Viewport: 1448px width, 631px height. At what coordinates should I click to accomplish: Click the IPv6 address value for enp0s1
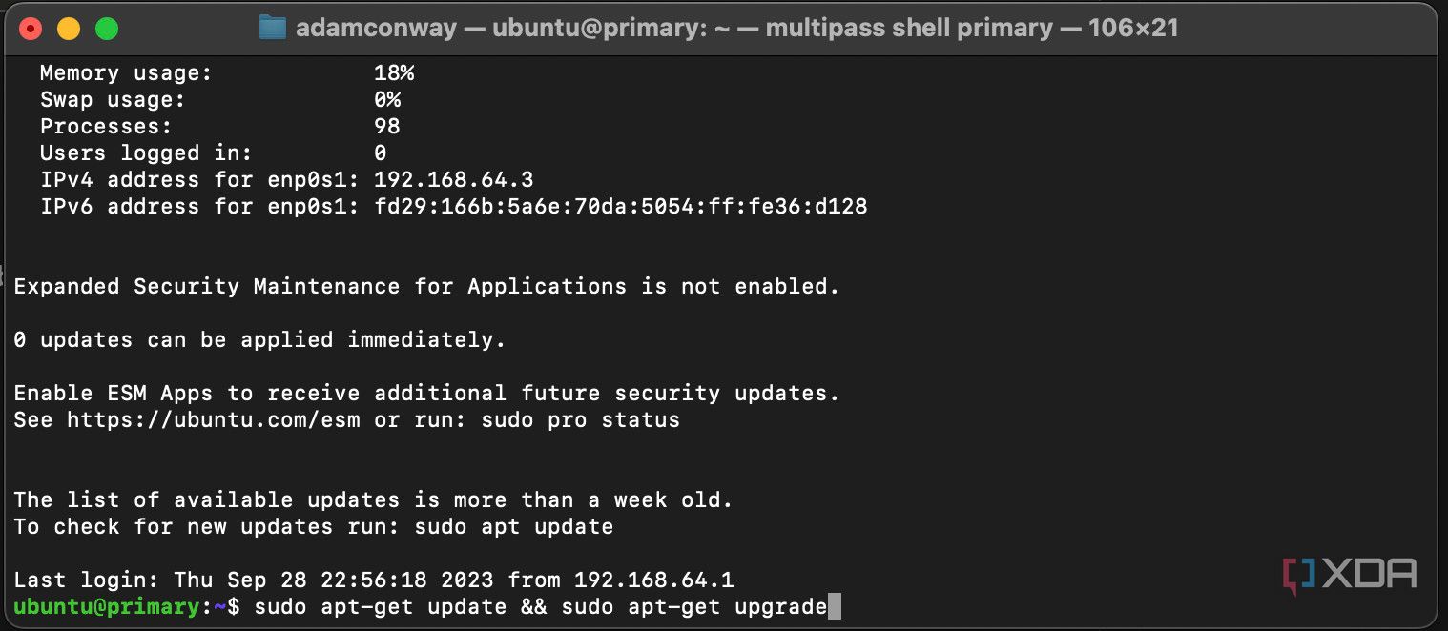(620, 206)
